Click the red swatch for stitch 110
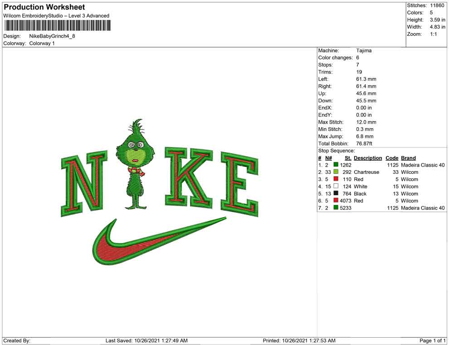This screenshot has height=345, width=449. pos(336,179)
